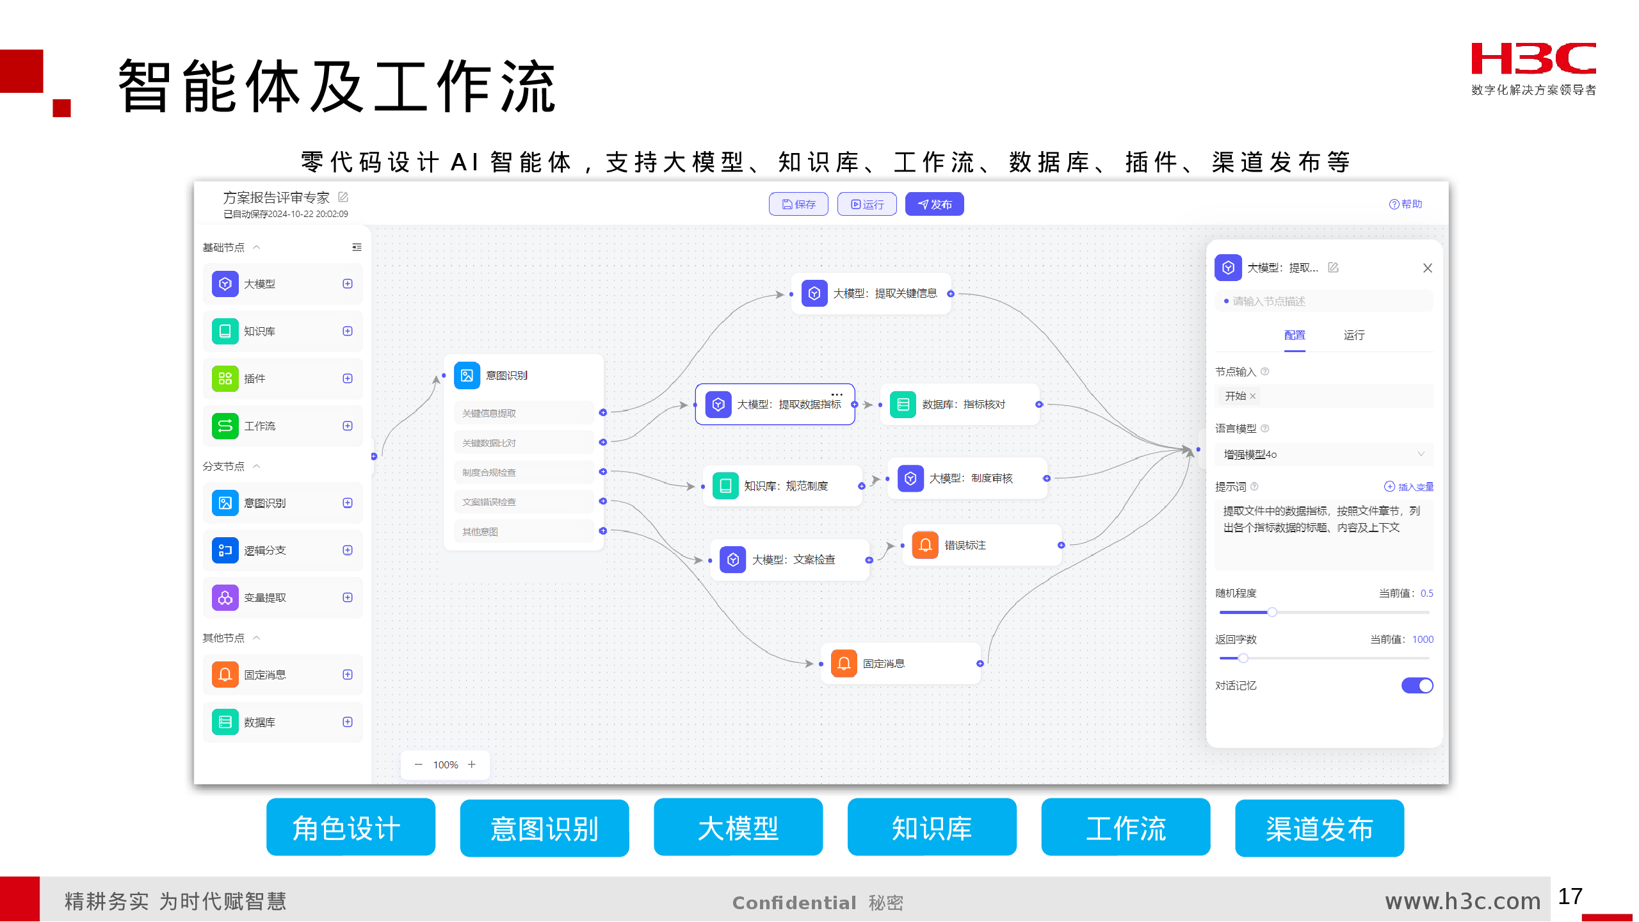Viewport: 1639px width, 922px height.
Task: Open the 语言模型 增强模型4o dropdown
Action: coord(1323,455)
